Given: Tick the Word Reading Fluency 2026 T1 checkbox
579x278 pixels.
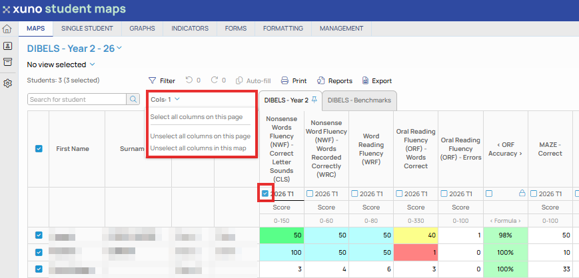Looking at the screenshot, I should click(354, 194).
